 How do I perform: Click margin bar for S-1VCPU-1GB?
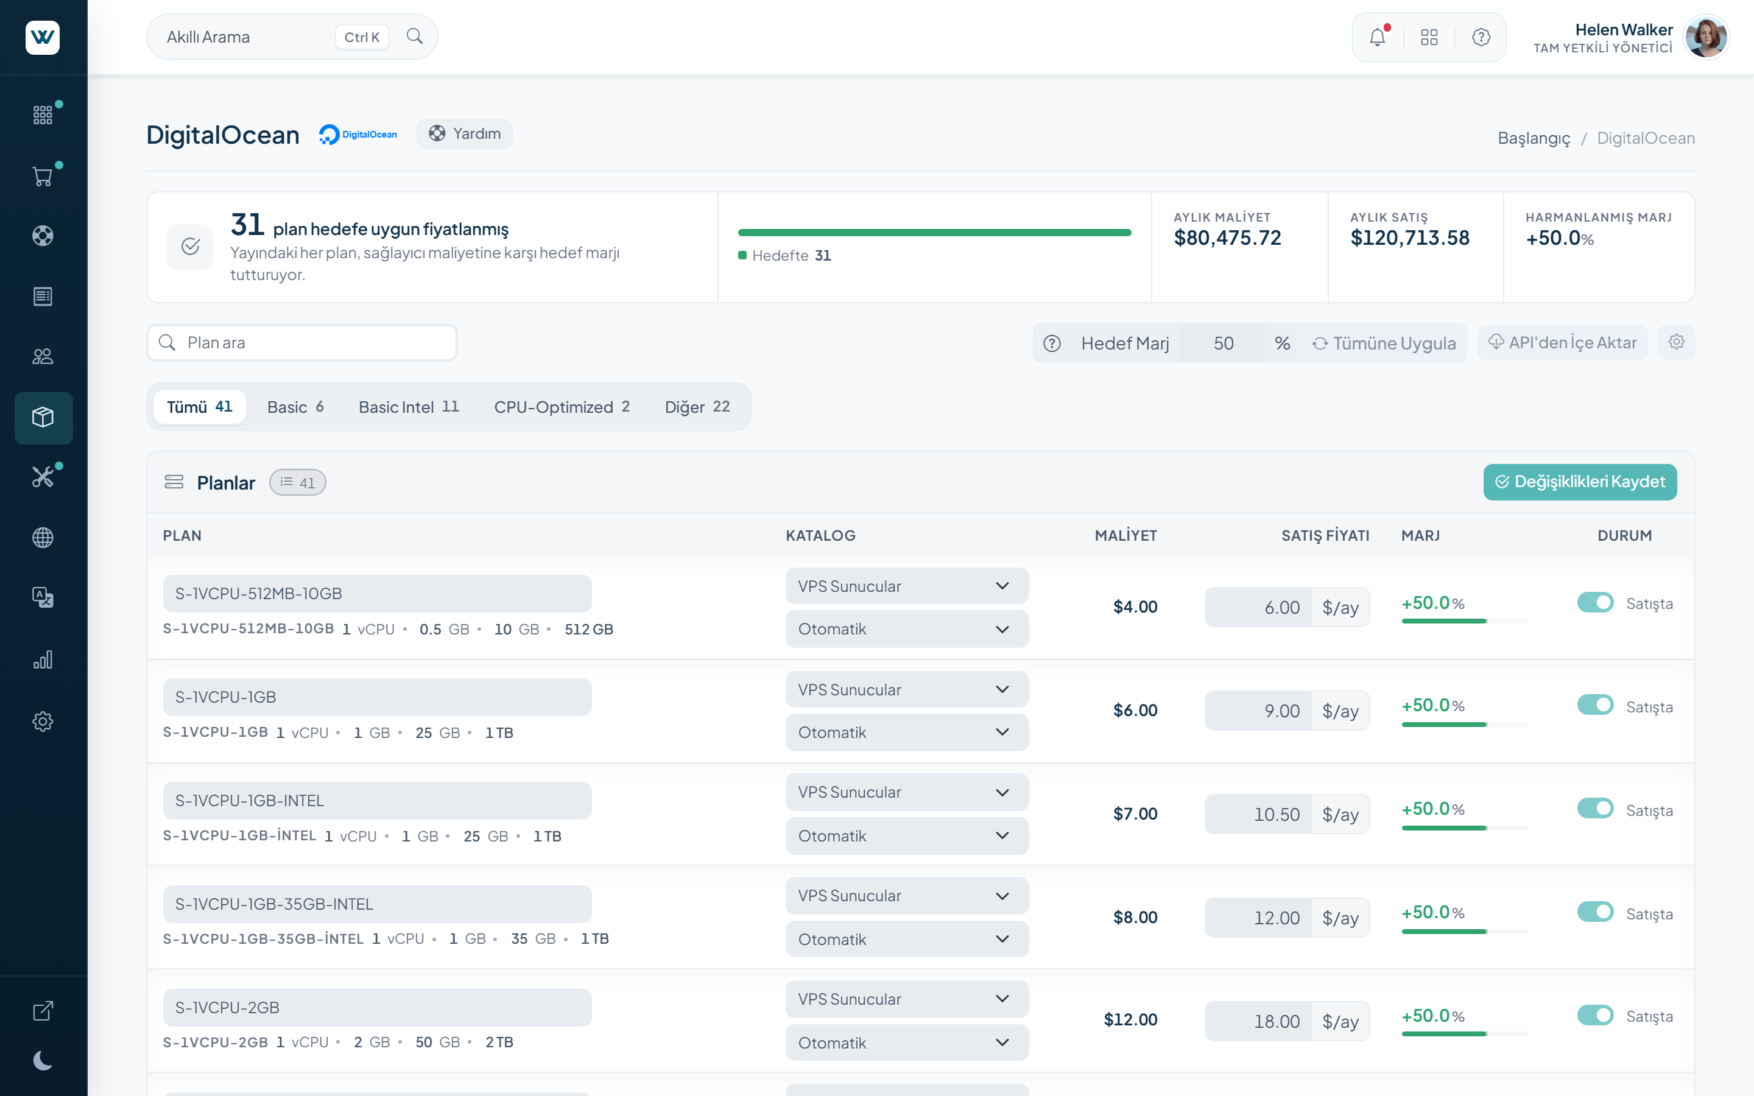pos(1465,724)
